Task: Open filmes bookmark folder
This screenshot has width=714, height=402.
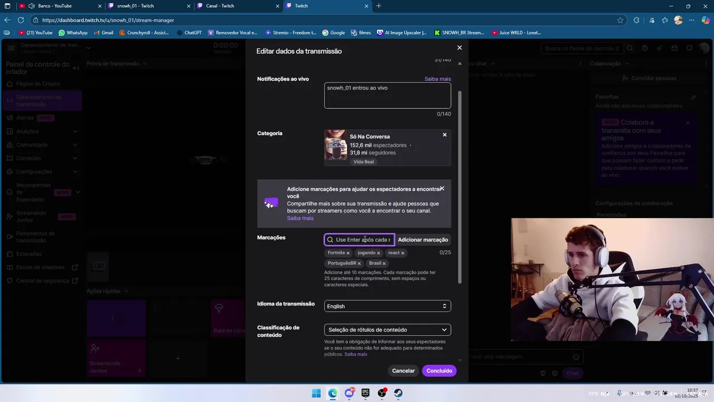Action: coord(361,33)
